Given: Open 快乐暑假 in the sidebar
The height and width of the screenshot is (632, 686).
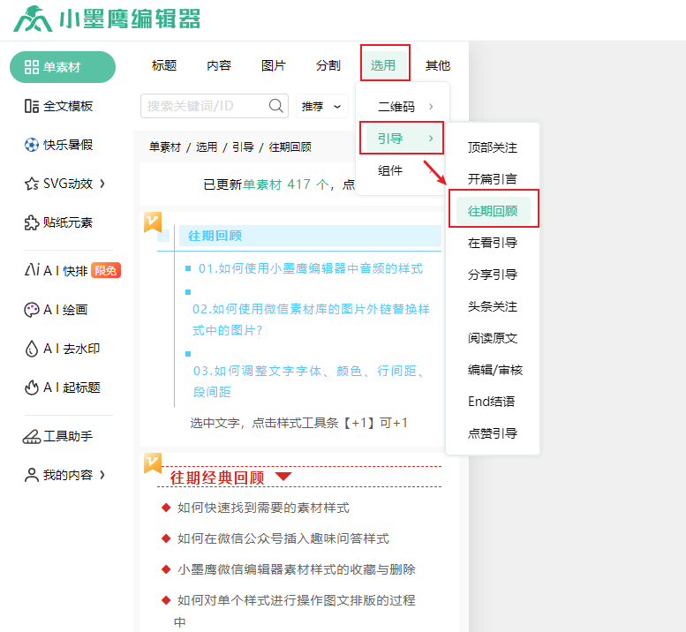Looking at the screenshot, I should pyautogui.click(x=58, y=145).
